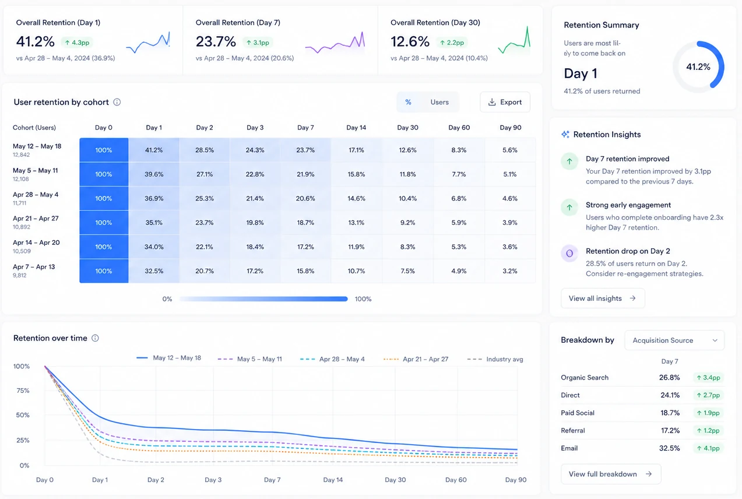Click the 20.6% cell in the cohort table

click(305, 198)
